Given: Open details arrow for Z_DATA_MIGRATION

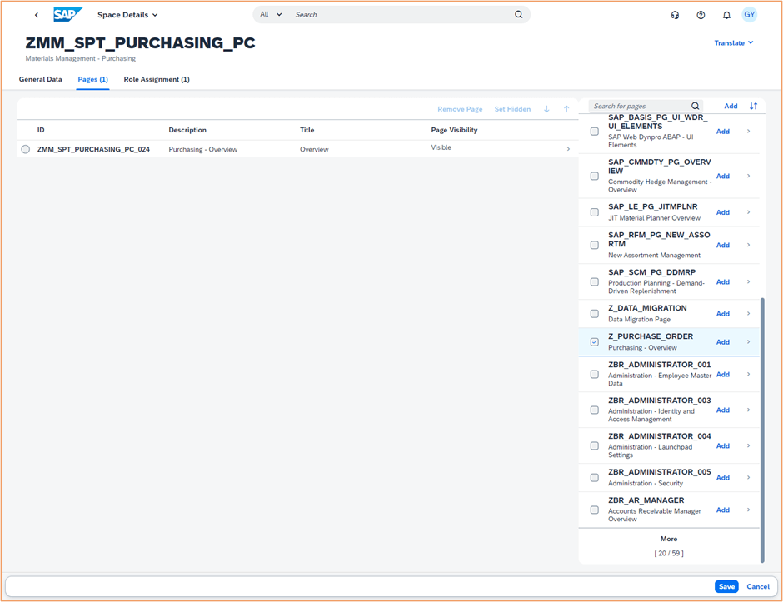Looking at the screenshot, I should click(x=748, y=313).
